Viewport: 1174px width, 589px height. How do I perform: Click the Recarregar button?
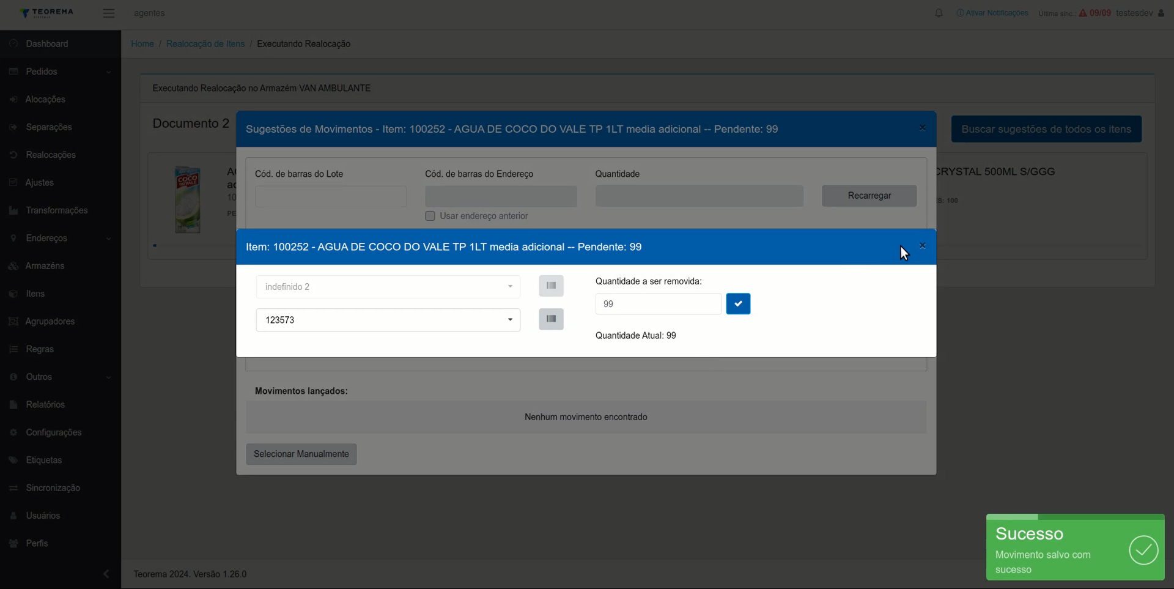click(869, 196)
